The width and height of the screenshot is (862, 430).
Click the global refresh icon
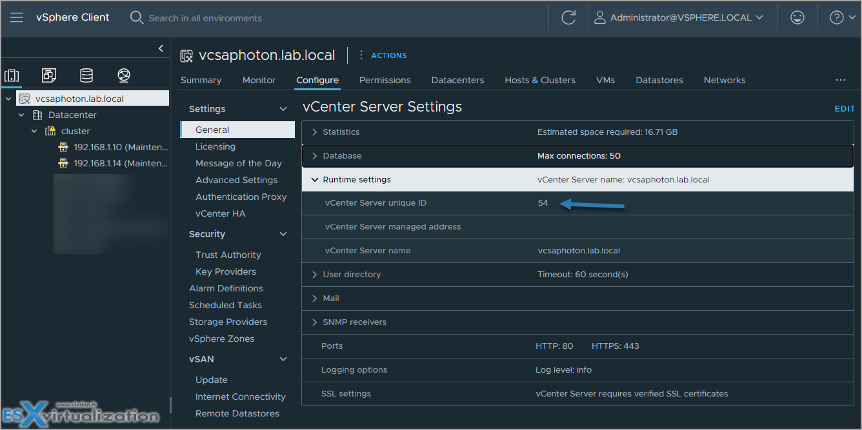tap(568, 17)
